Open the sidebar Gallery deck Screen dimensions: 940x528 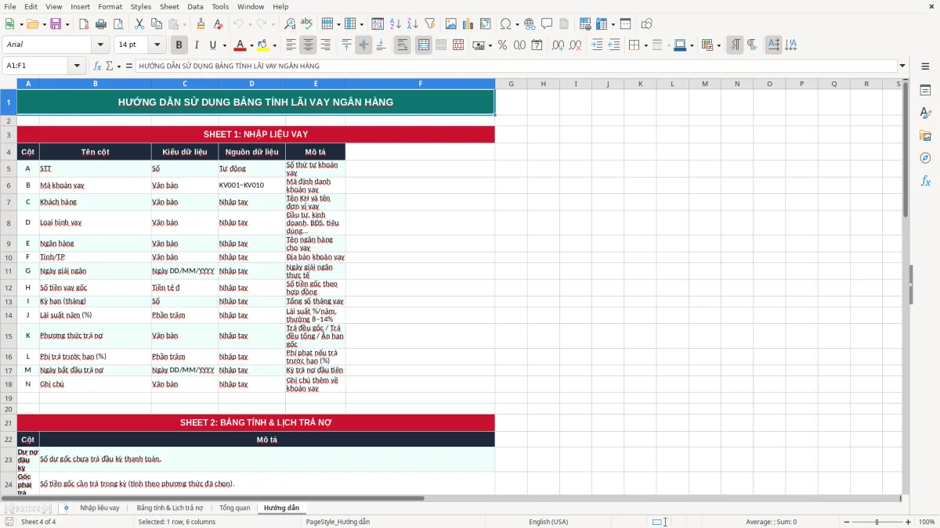[x=925, y=135]
